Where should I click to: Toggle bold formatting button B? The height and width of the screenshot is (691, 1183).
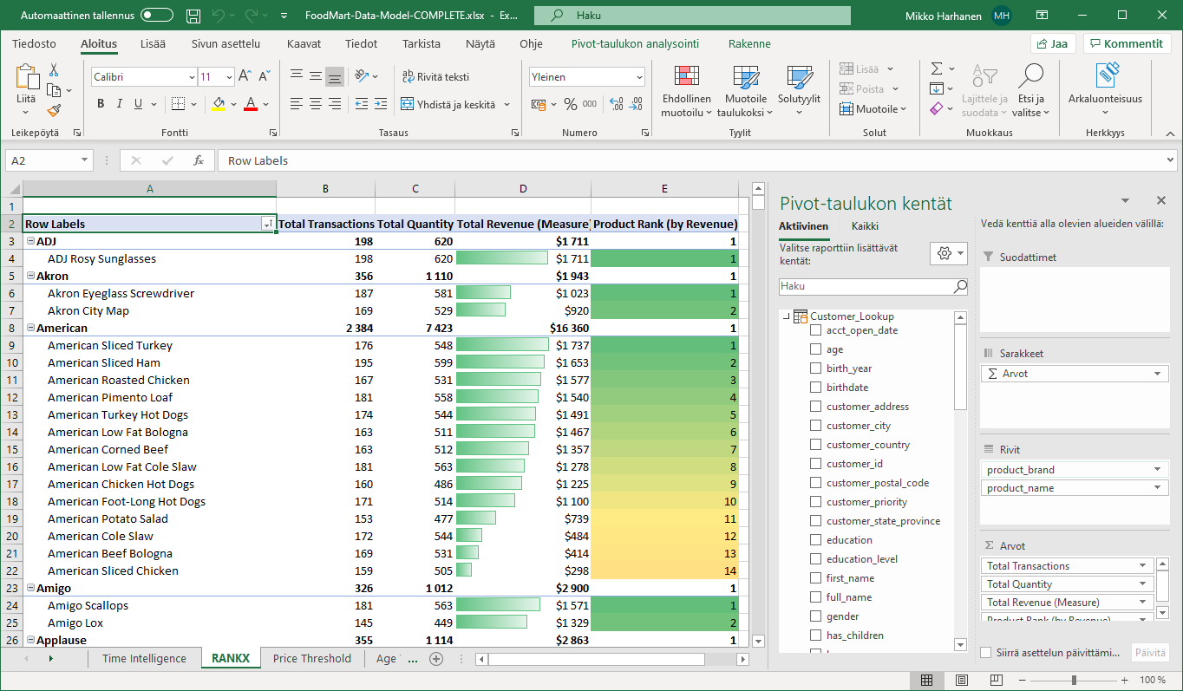click(x=101, y=104)
